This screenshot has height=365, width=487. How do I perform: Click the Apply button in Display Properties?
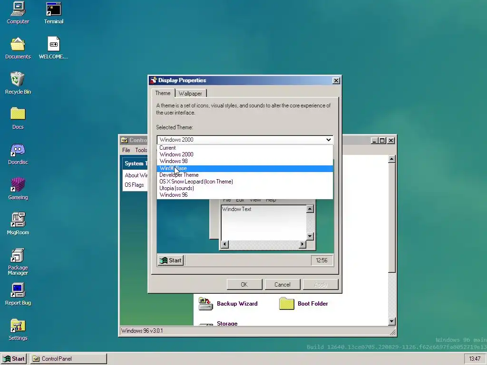point(321,284)
